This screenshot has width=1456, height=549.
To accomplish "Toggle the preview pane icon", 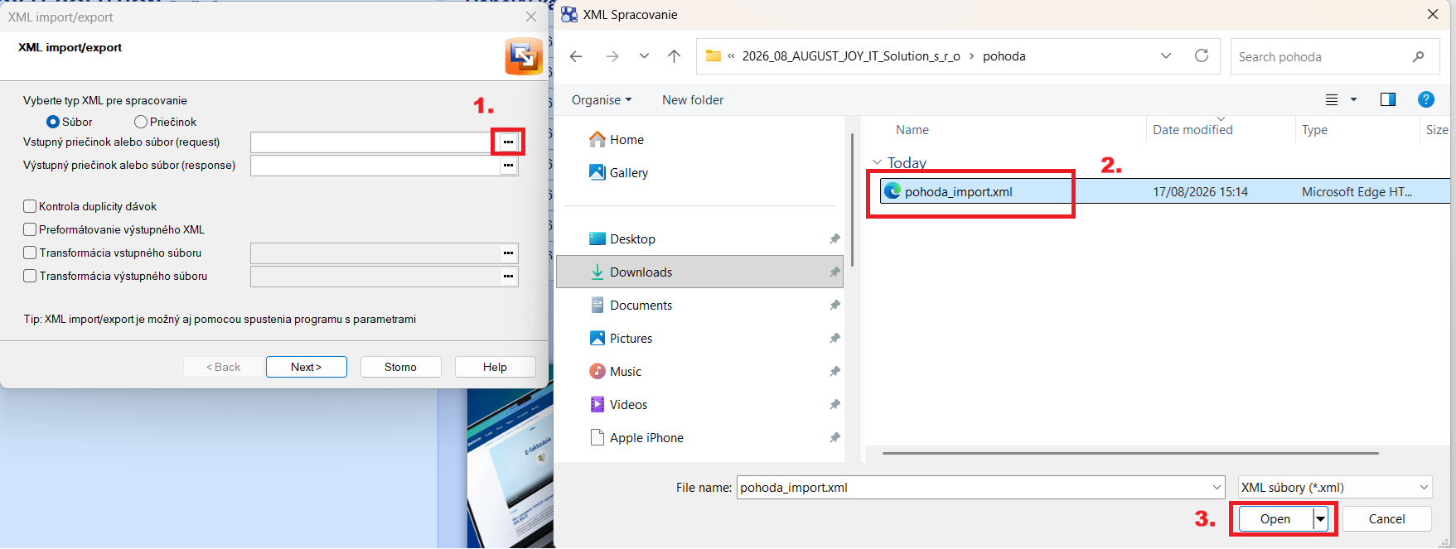I will pyautogui.click(x=1388, y=99).
